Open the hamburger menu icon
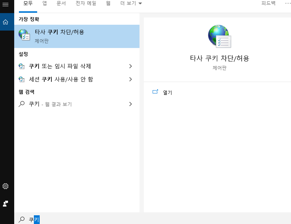Image resolution: width=291 pixels, height=224 pixels. (x=5, y=4)
